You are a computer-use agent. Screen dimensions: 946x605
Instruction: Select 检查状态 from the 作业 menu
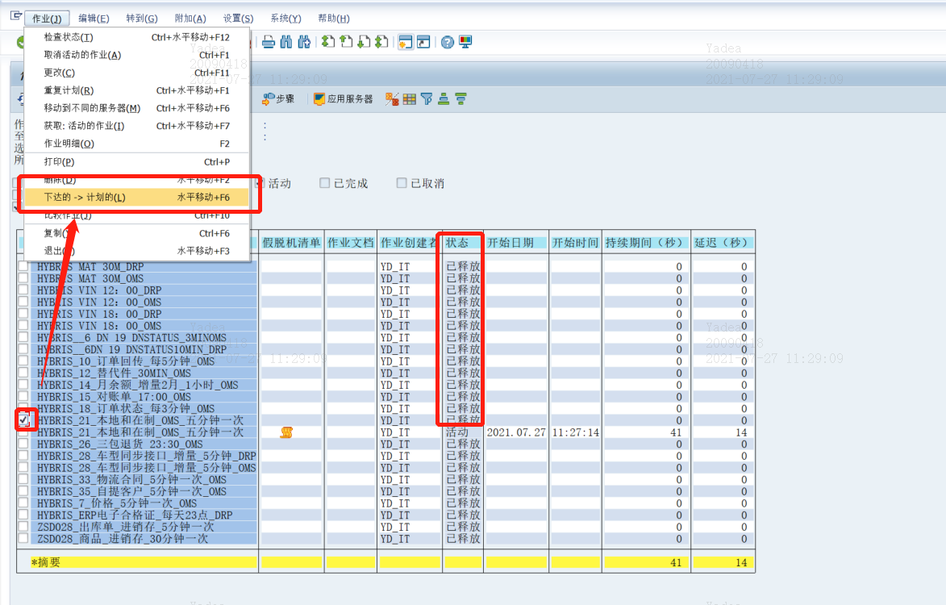point(69,39)
